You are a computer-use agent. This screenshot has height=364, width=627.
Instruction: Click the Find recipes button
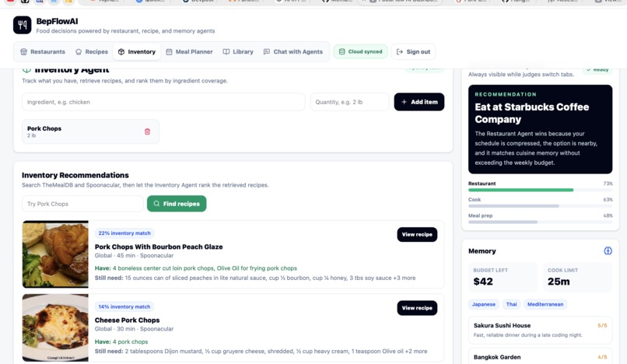pyautogui.click(x=177, y=204)
